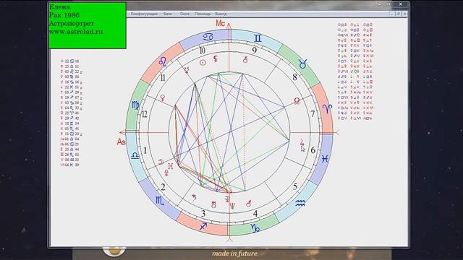Click house number 1 on the chart
Viewport: 463px width, 260px height.
[145, 150]
